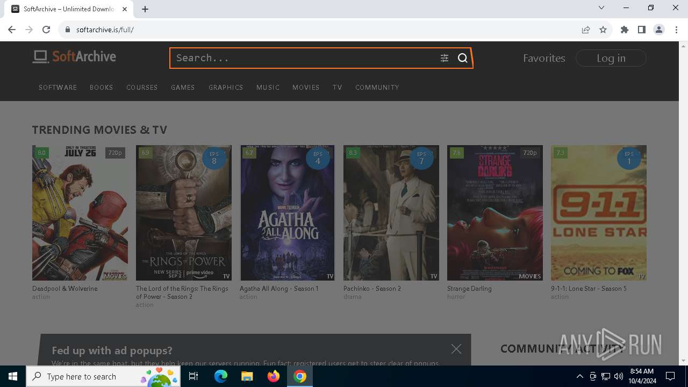Open The Rings of Power poster

184,213
